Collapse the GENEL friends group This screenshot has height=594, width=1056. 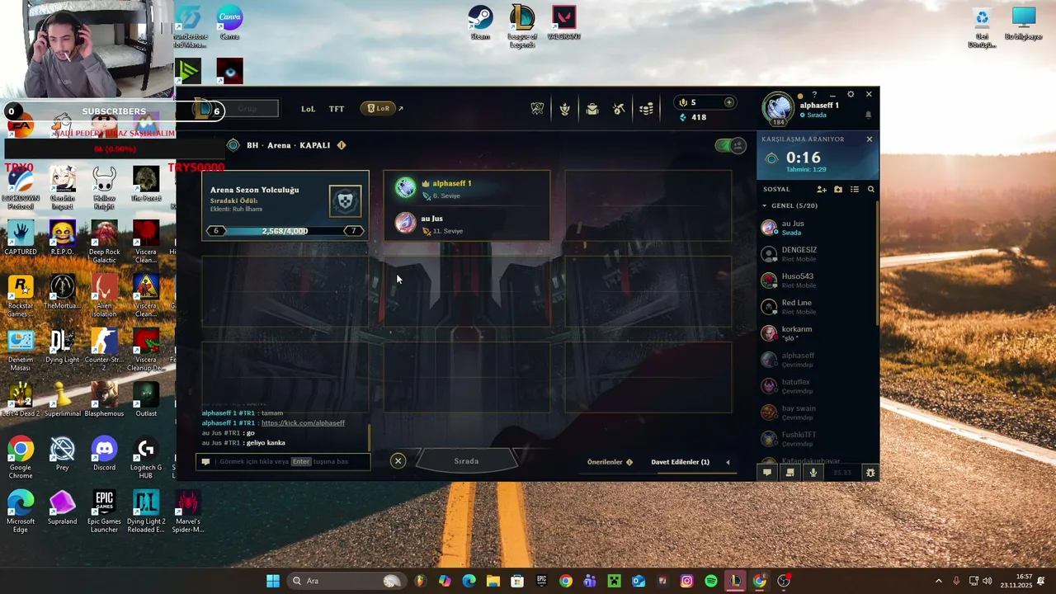[764, 205]
